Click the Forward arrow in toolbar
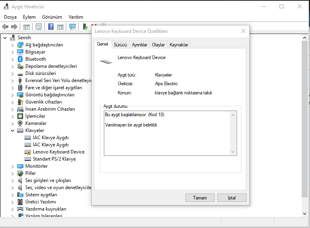 (x=14, y=27)
